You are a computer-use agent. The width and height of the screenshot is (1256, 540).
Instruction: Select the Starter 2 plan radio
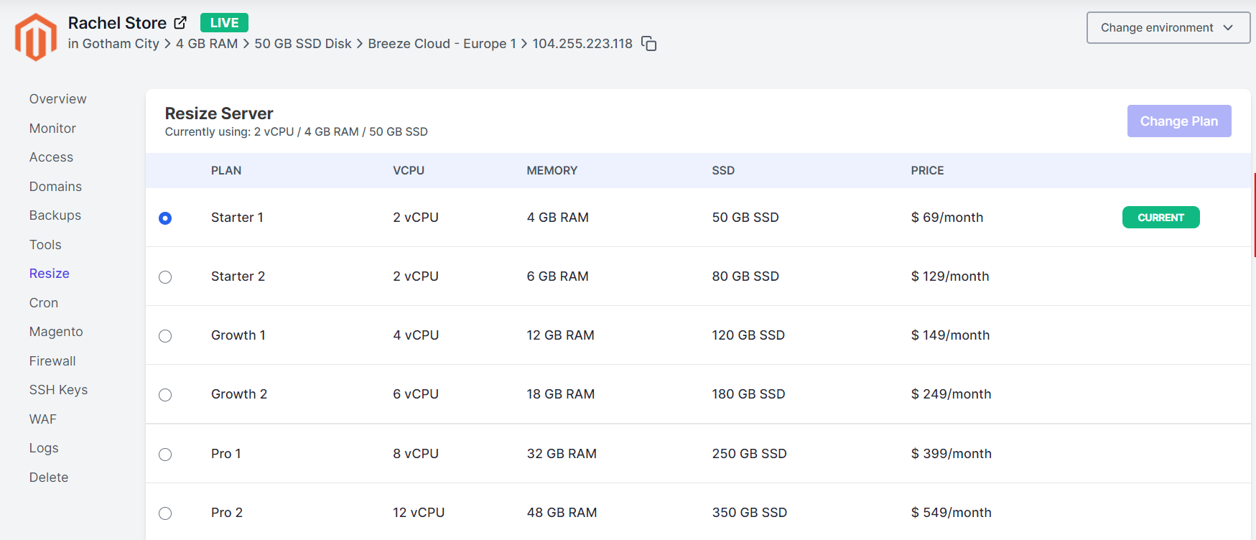165,276
